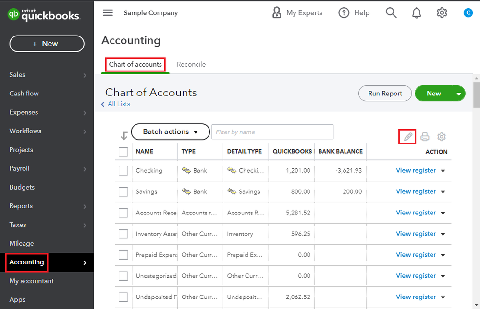Click the print list icon

coord(425,137)
